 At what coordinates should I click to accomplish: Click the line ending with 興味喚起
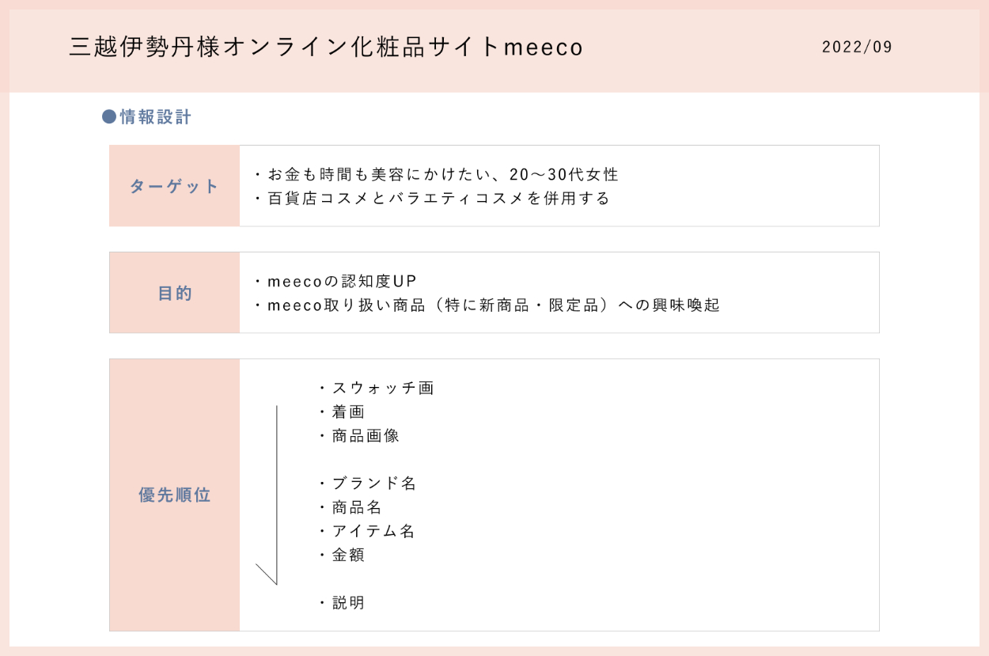coord(487,305)
